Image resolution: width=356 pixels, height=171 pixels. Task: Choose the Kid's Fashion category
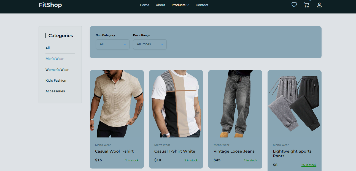pyautogui.click(x=56, y=81)
